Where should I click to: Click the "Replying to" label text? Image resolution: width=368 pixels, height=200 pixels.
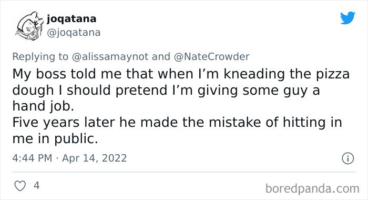click(x=40, y=57)
